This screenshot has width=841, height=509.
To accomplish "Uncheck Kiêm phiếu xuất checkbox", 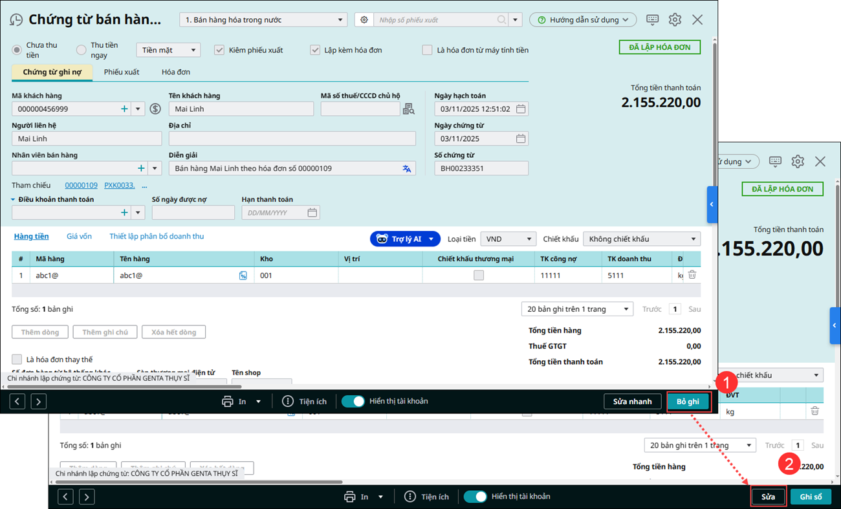I will click(219, 50).
